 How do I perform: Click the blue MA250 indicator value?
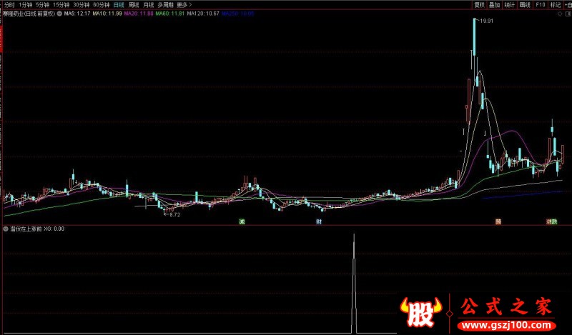(x=238, y=14)
